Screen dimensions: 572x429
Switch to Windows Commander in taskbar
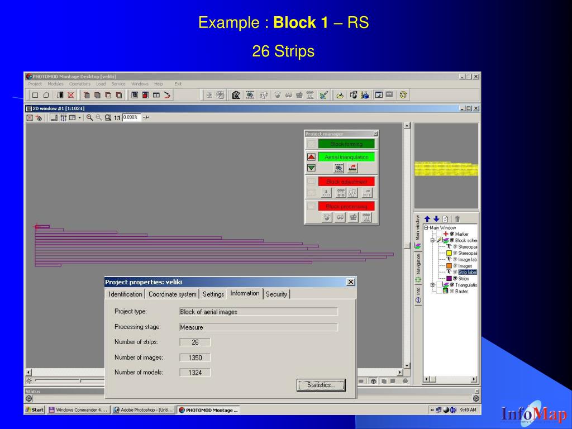click(78, 409)
